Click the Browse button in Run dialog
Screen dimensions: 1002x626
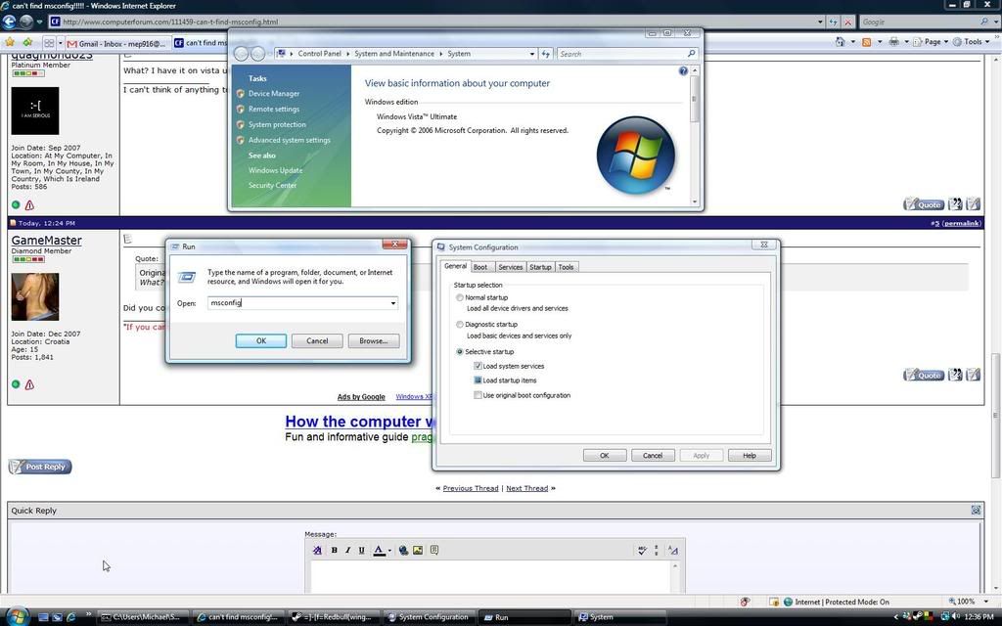click(x=373, y=340)
